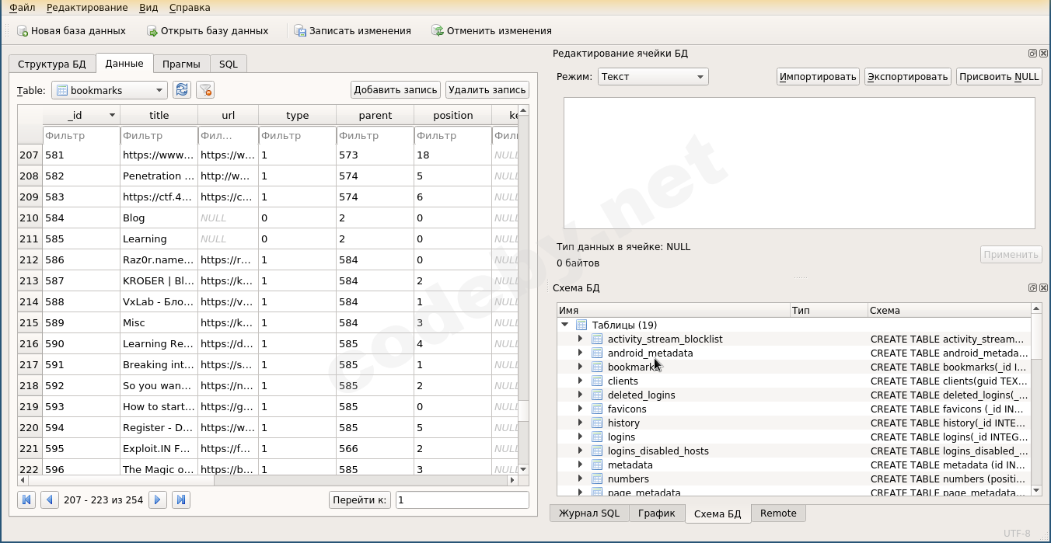This screenshot has width=1051, height=543.
Task: Click the Add Record button
Action: click(x=395, y=90)
